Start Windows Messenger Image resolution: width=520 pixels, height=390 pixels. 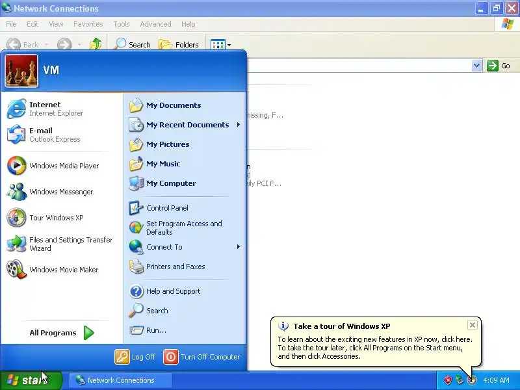click(x=61, y=192)
